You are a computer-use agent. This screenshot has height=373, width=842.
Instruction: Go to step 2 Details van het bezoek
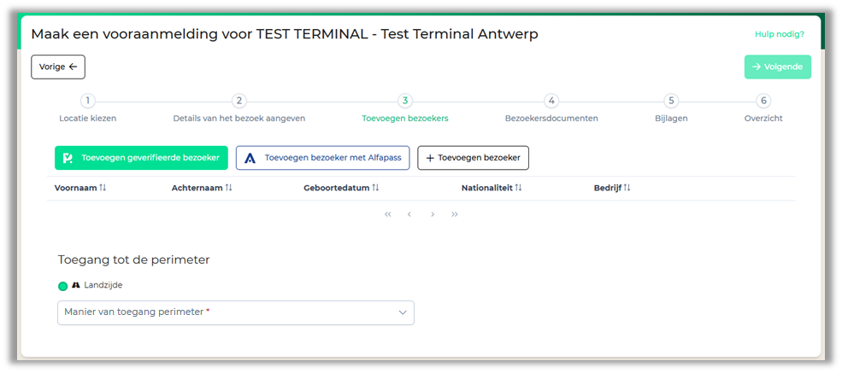(239, 102)
